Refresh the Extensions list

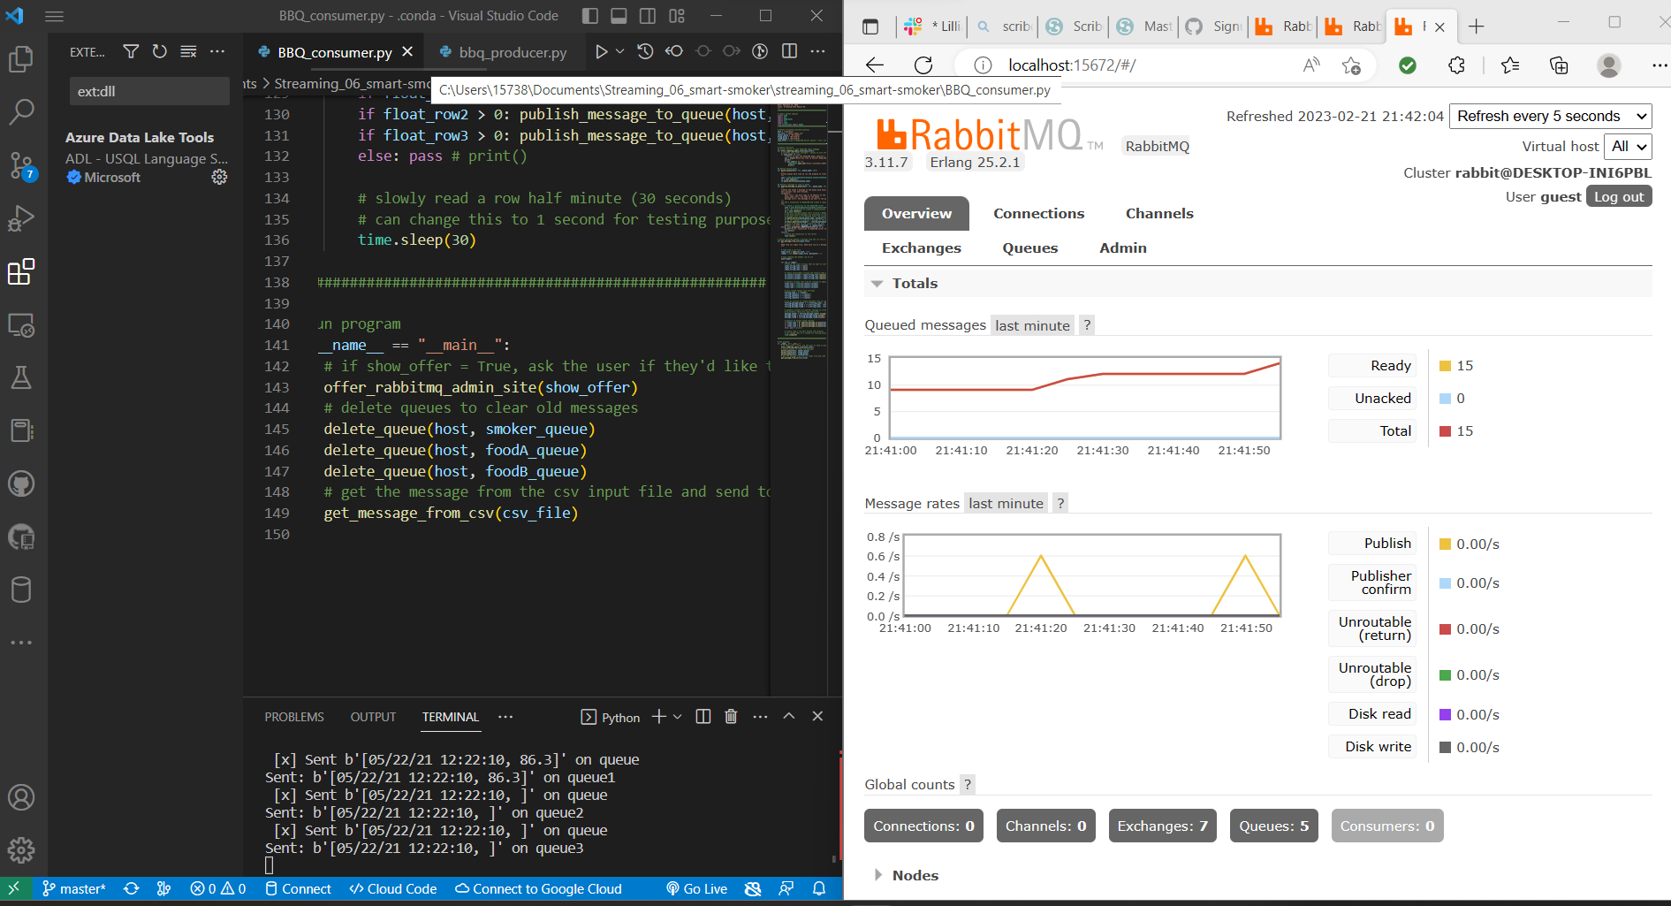point(159,51)
